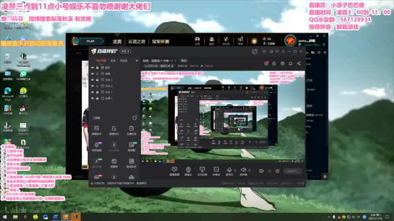The width and height of the screenshot is (394, 221).
Task: Toggle visibility of 全屏 1 source
Action: (93, 98)
